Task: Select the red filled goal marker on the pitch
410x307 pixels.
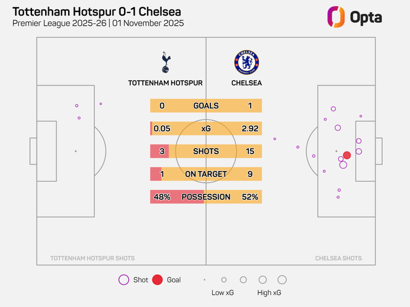Action: click(x=347, y=155)
